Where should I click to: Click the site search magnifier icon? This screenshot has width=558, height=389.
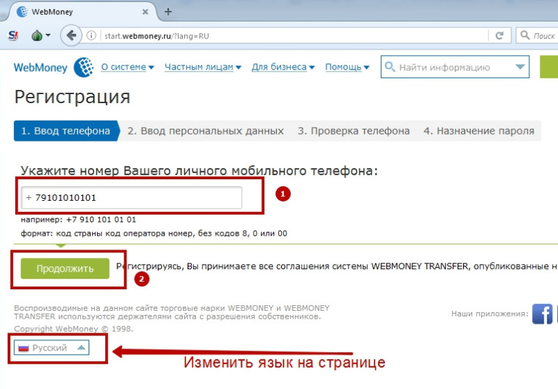coord(390,67)
